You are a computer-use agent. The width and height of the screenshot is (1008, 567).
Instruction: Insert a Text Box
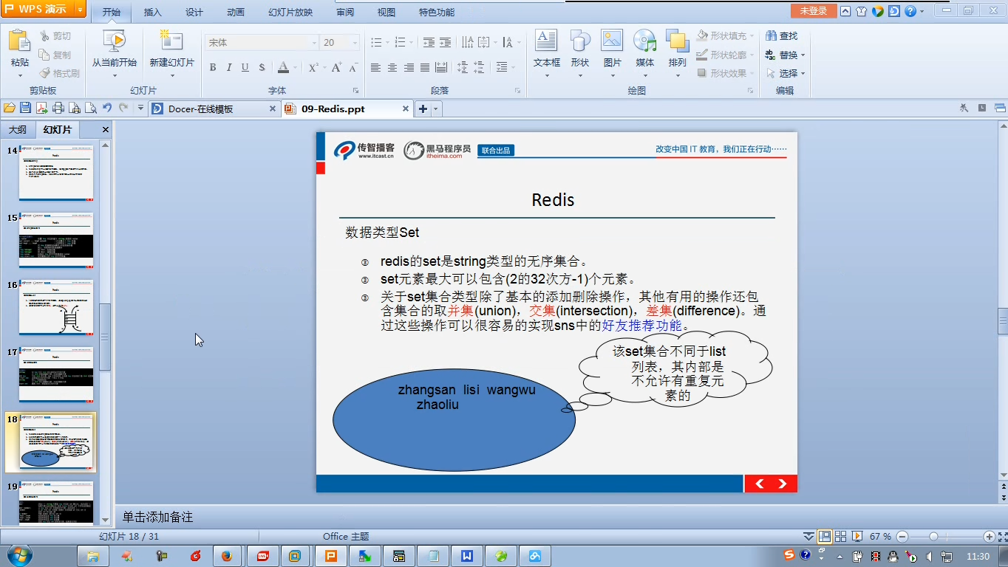pyautogui.click(x=547, y=41)
